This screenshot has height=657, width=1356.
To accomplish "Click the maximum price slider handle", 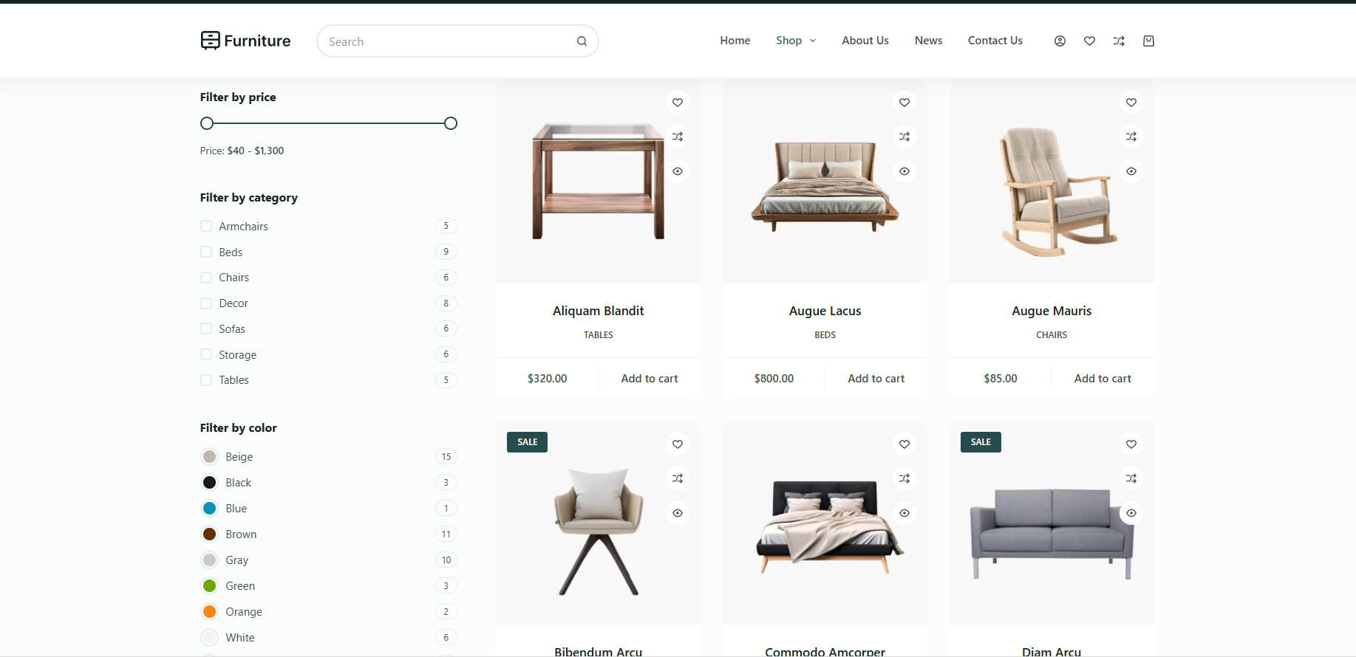I will point(450,123).
